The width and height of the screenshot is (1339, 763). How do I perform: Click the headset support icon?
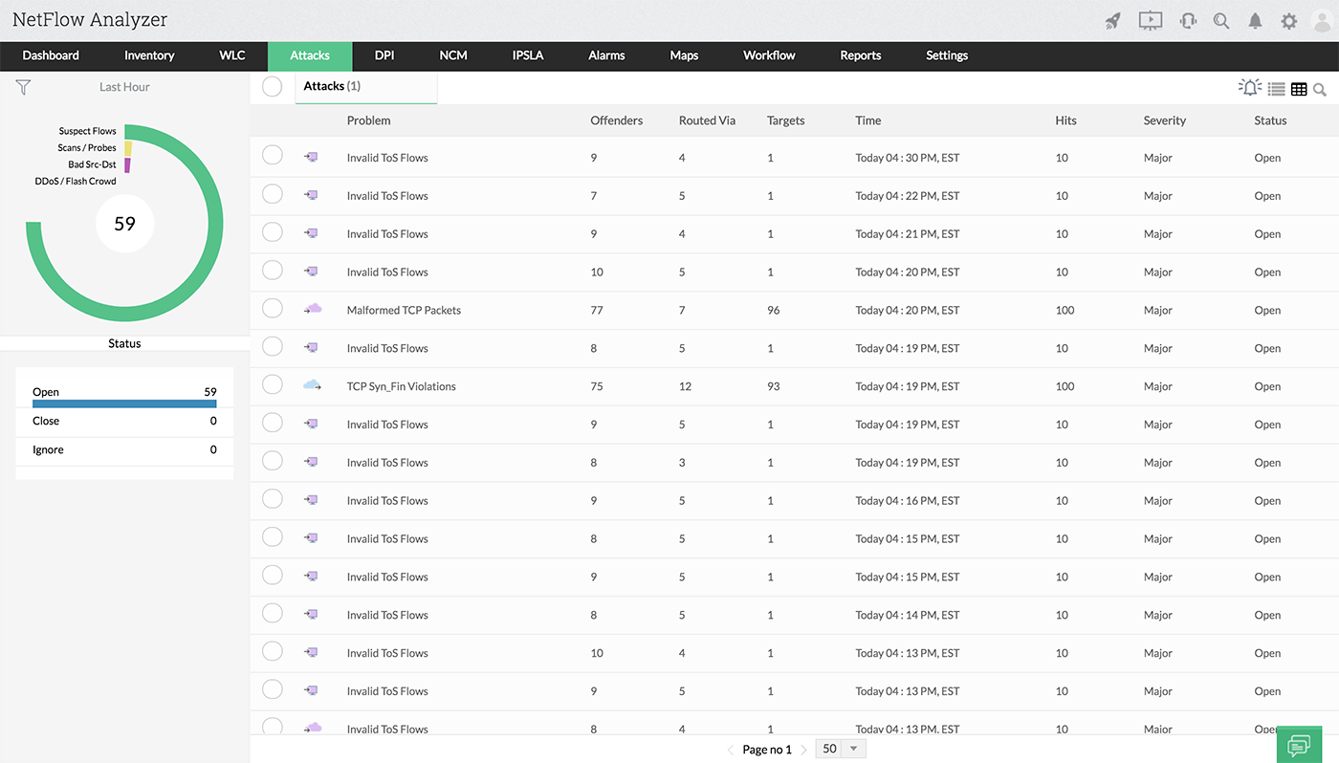click(1188, 21)
